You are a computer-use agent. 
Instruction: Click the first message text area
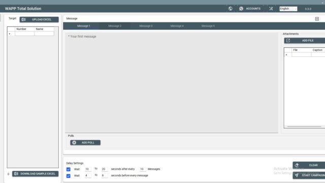(x=172, y=82)
